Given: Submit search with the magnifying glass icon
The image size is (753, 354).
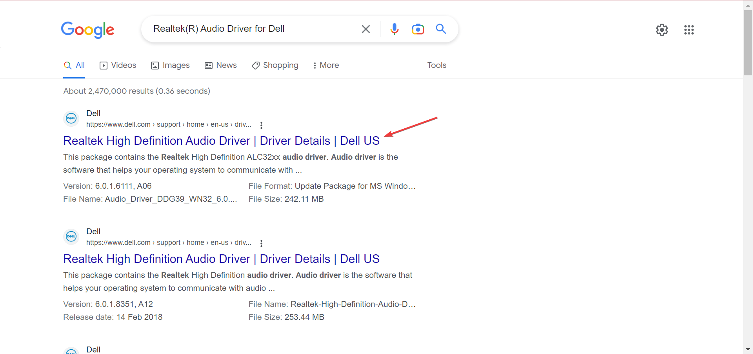Looking at the screenshot, I should (441, 29).
